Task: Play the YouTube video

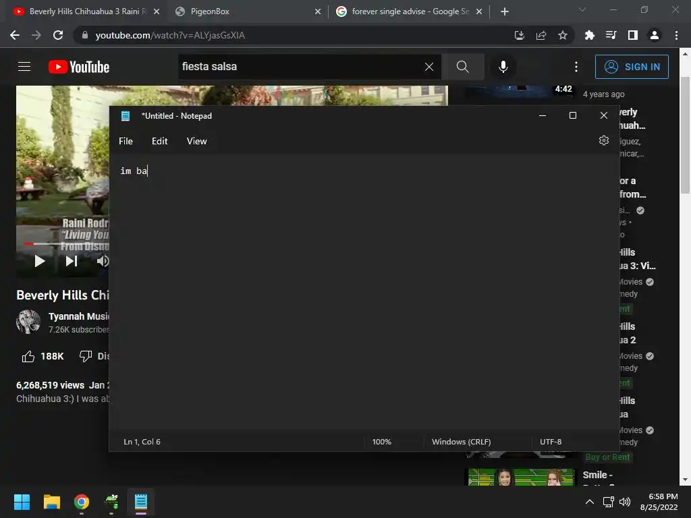Action: tap(40, 261)
